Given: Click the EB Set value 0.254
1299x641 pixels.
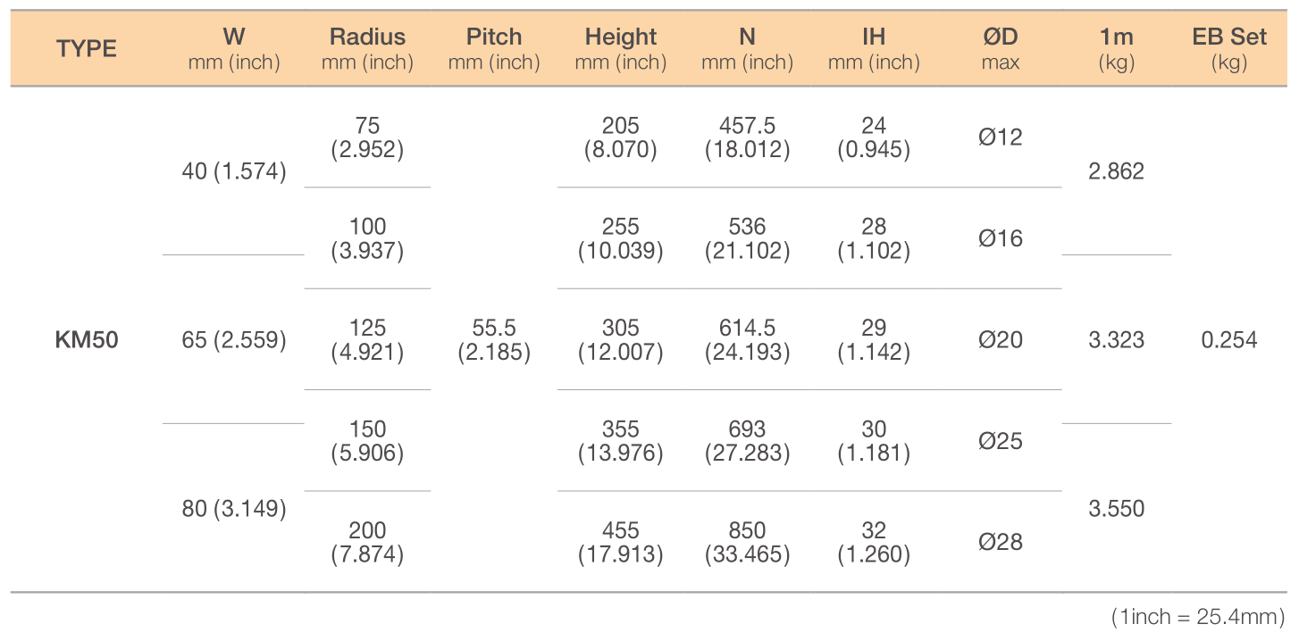Looking at the screenshot, I should (1229, 340).
